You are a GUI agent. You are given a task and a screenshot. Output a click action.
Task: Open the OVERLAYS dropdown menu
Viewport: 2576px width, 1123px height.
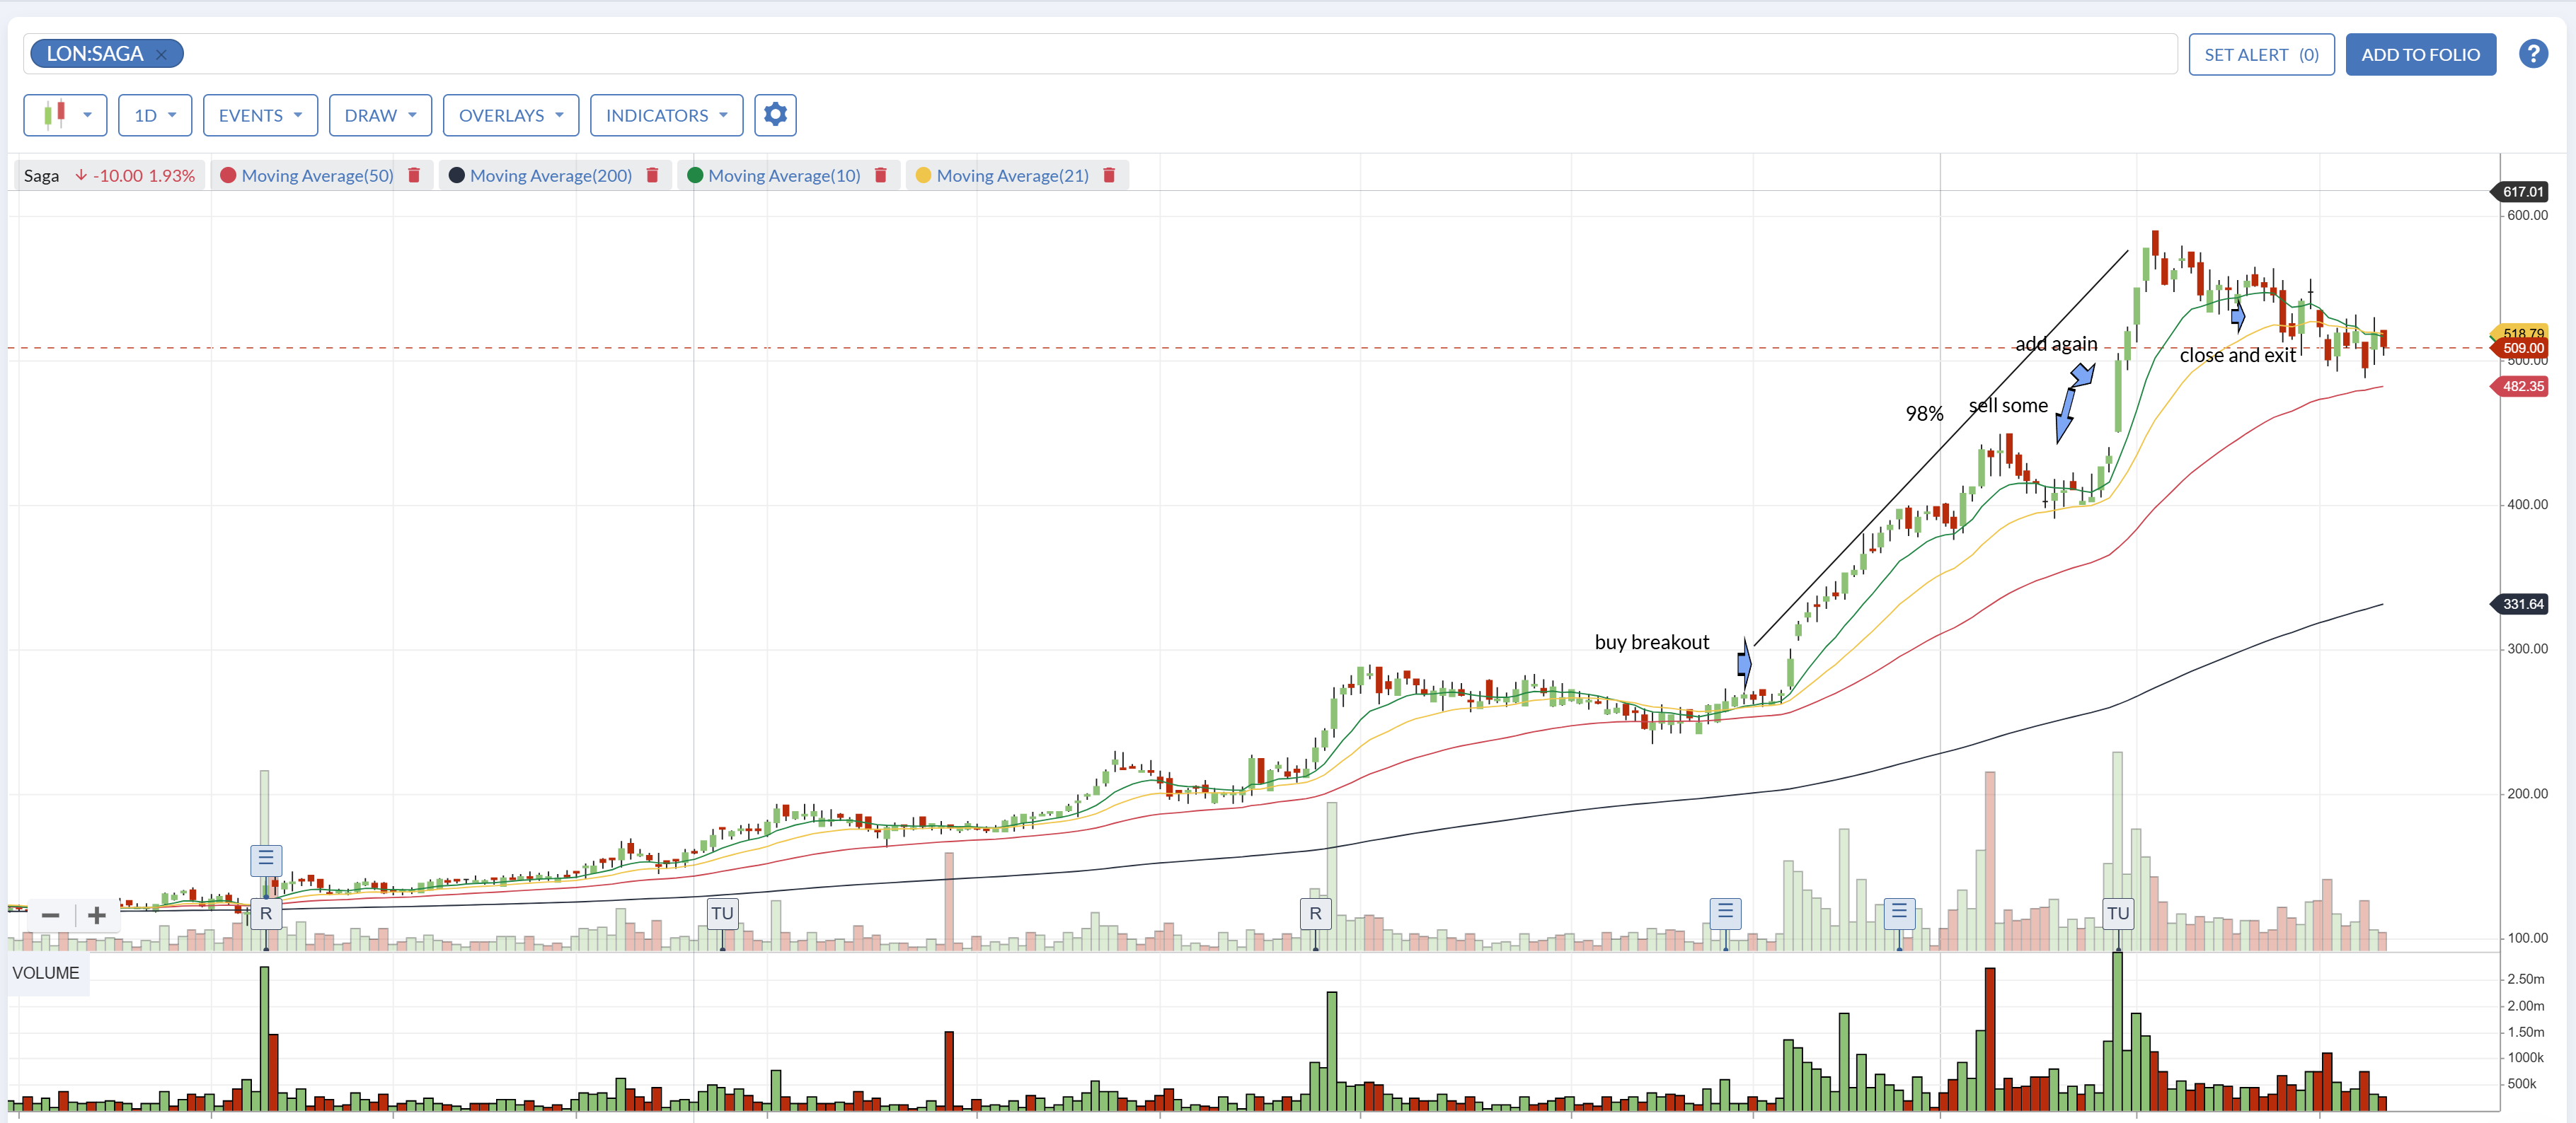[x=511, y=115]
